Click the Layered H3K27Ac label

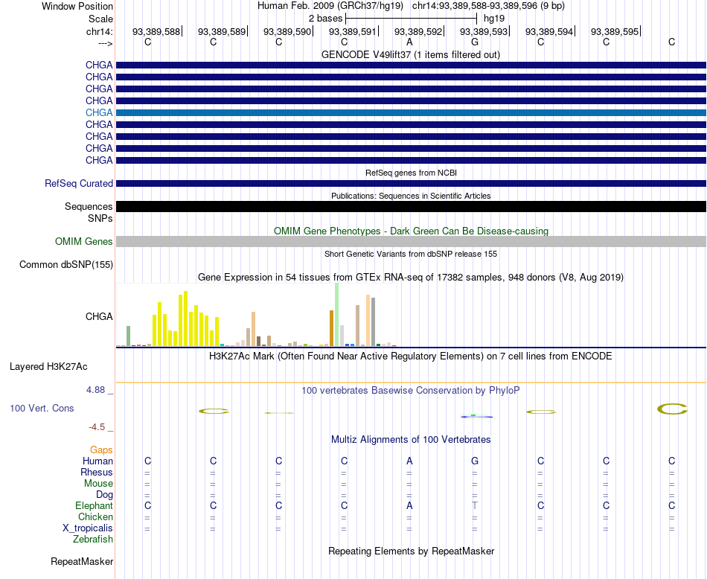tap(48, 367)
